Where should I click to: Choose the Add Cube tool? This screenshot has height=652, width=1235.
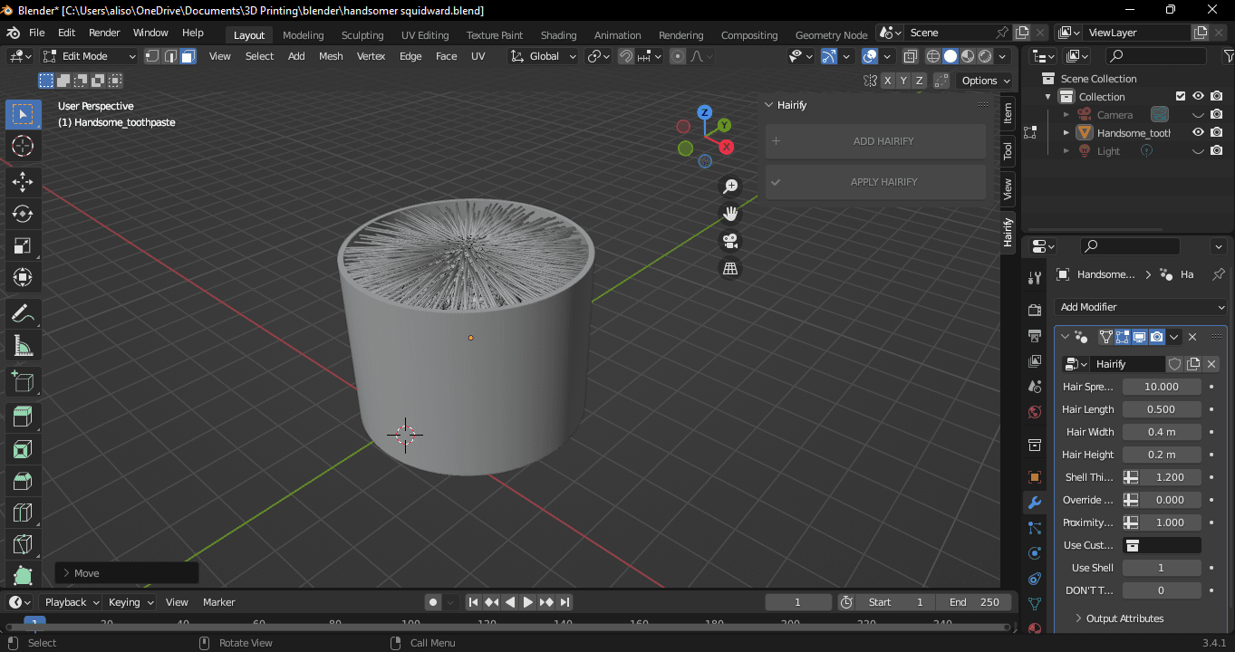pos(23,382)
